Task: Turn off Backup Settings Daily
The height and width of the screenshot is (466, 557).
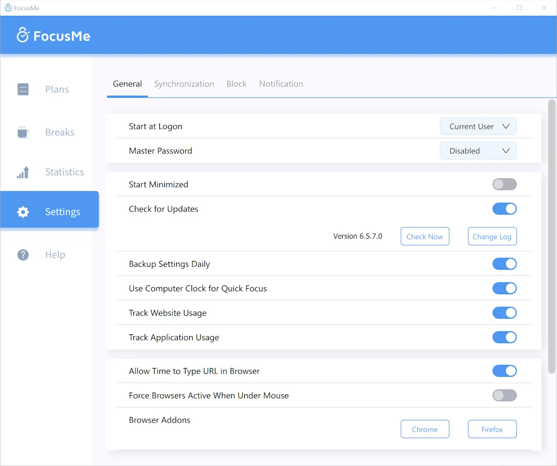Action: [504, 264]
